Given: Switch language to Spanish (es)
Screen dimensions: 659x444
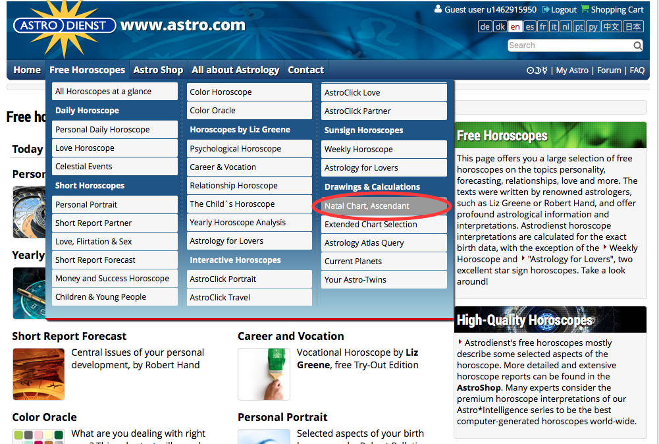Looking at the screenshot, I should coord(529,27).
